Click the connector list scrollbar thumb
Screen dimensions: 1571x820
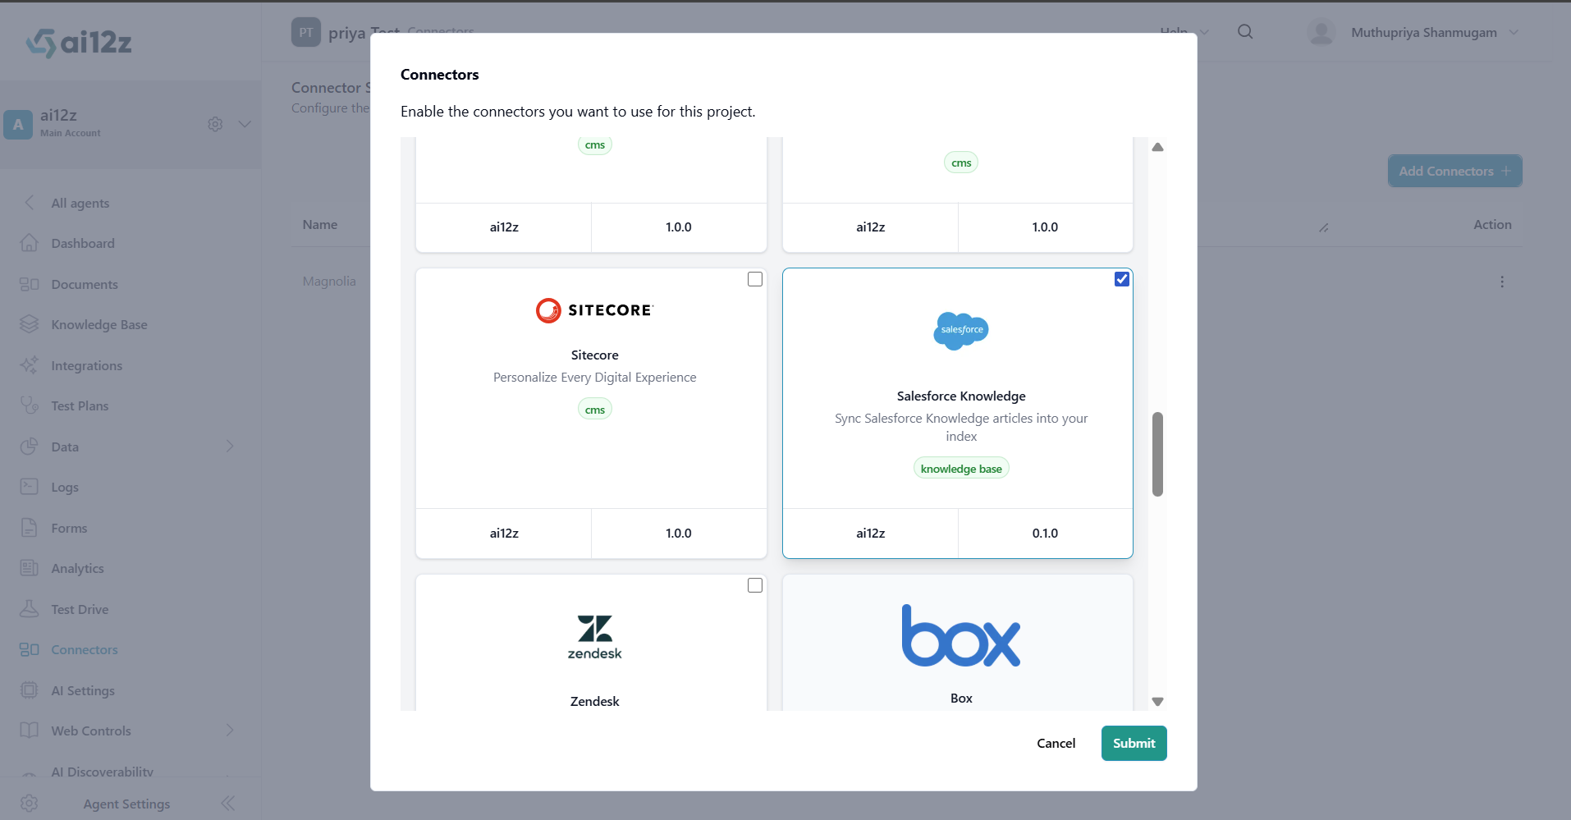coord(1157,454)
